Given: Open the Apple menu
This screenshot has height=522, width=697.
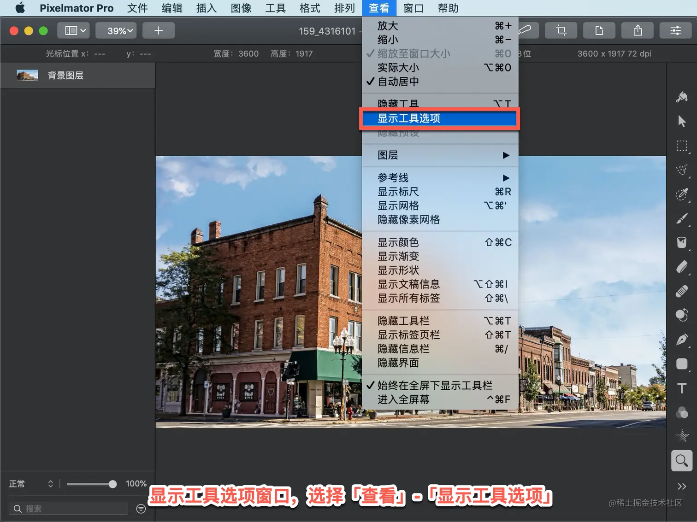Looking at the screenshot, I should pyautogui.click(x=20, y=8).
